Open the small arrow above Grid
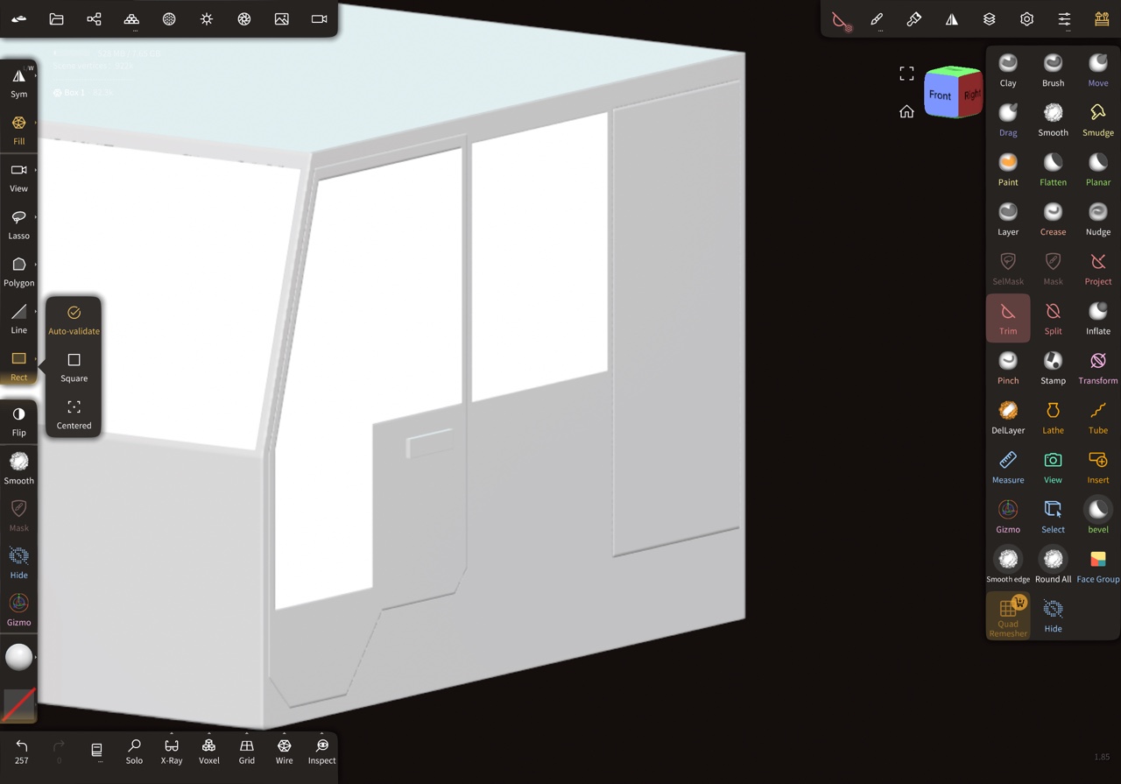 (x=247, y=733)
